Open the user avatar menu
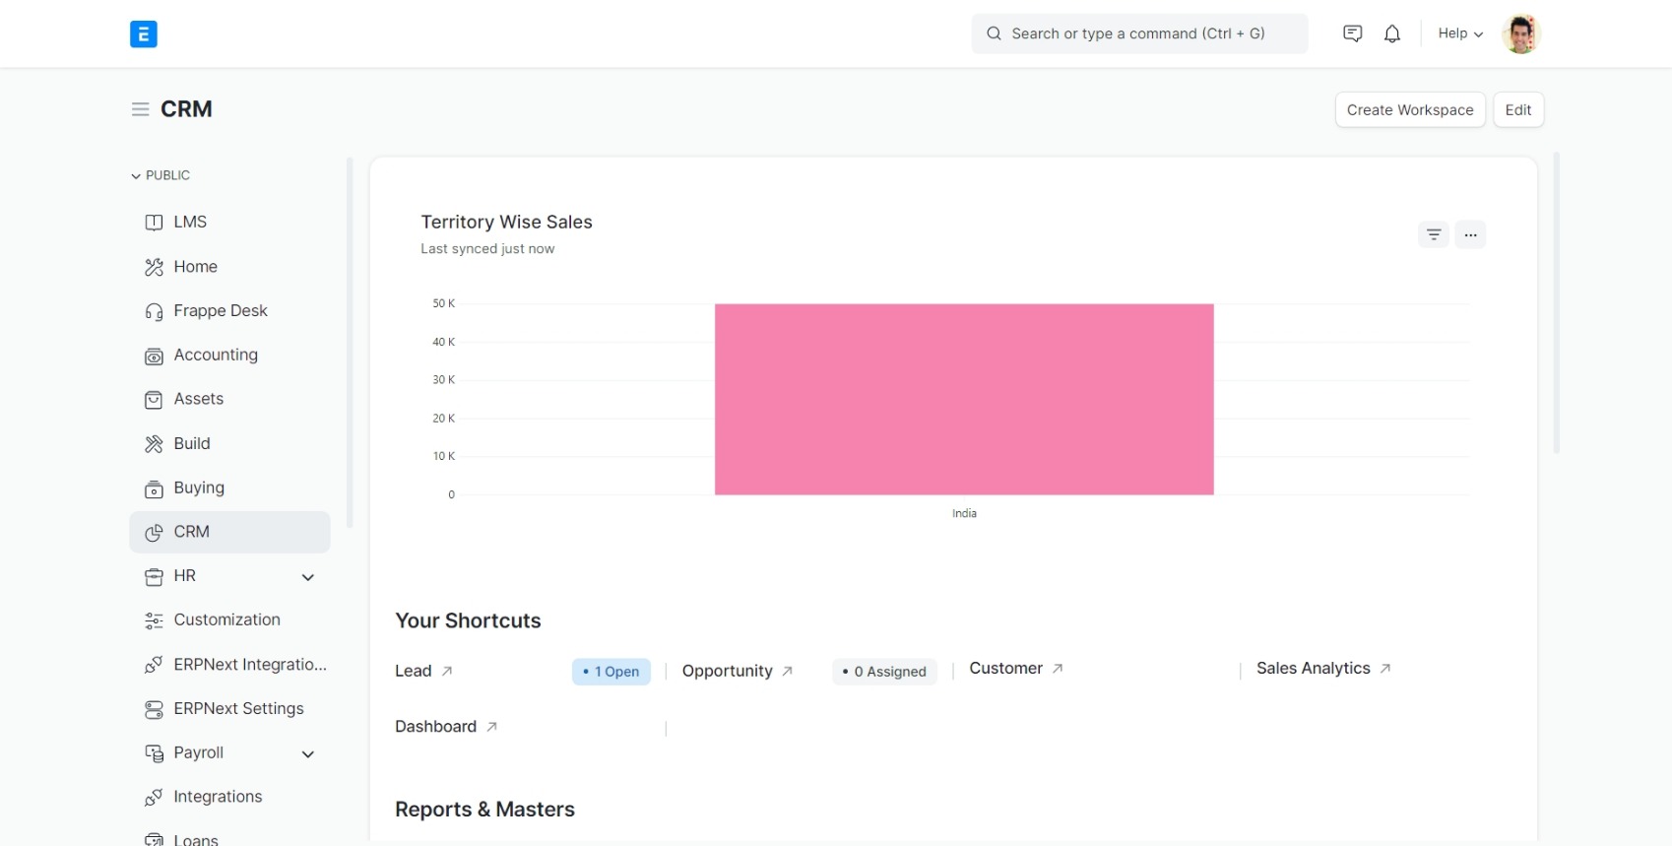This screenshot has height=846, width=1672. (x=1520, y=33)
